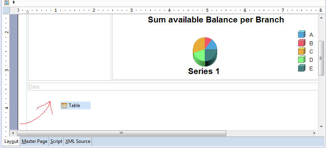Viewport: 326px width, 148px height.
Task: Click the red legend cube for B
Action: [x=302, y=43]
